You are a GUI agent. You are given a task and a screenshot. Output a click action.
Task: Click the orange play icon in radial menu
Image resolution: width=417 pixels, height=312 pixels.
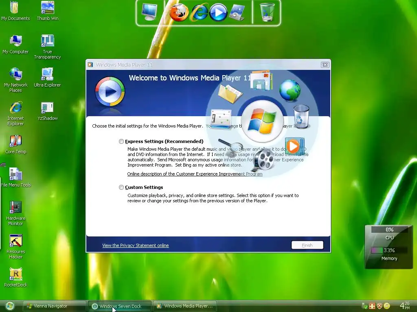pyautogui.click(x=294, y=146)
